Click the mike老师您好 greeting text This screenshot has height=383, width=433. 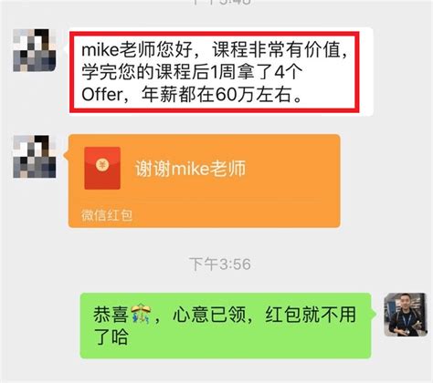point(137,49)
